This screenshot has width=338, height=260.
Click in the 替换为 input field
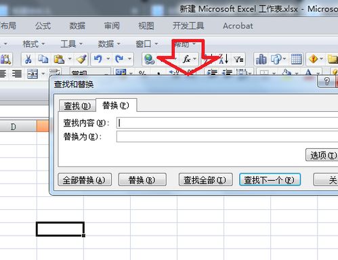(227, 137)
